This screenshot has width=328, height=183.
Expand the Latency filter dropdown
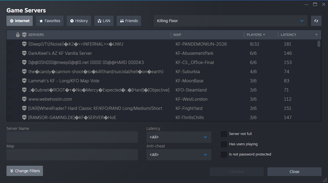point(179,137)
